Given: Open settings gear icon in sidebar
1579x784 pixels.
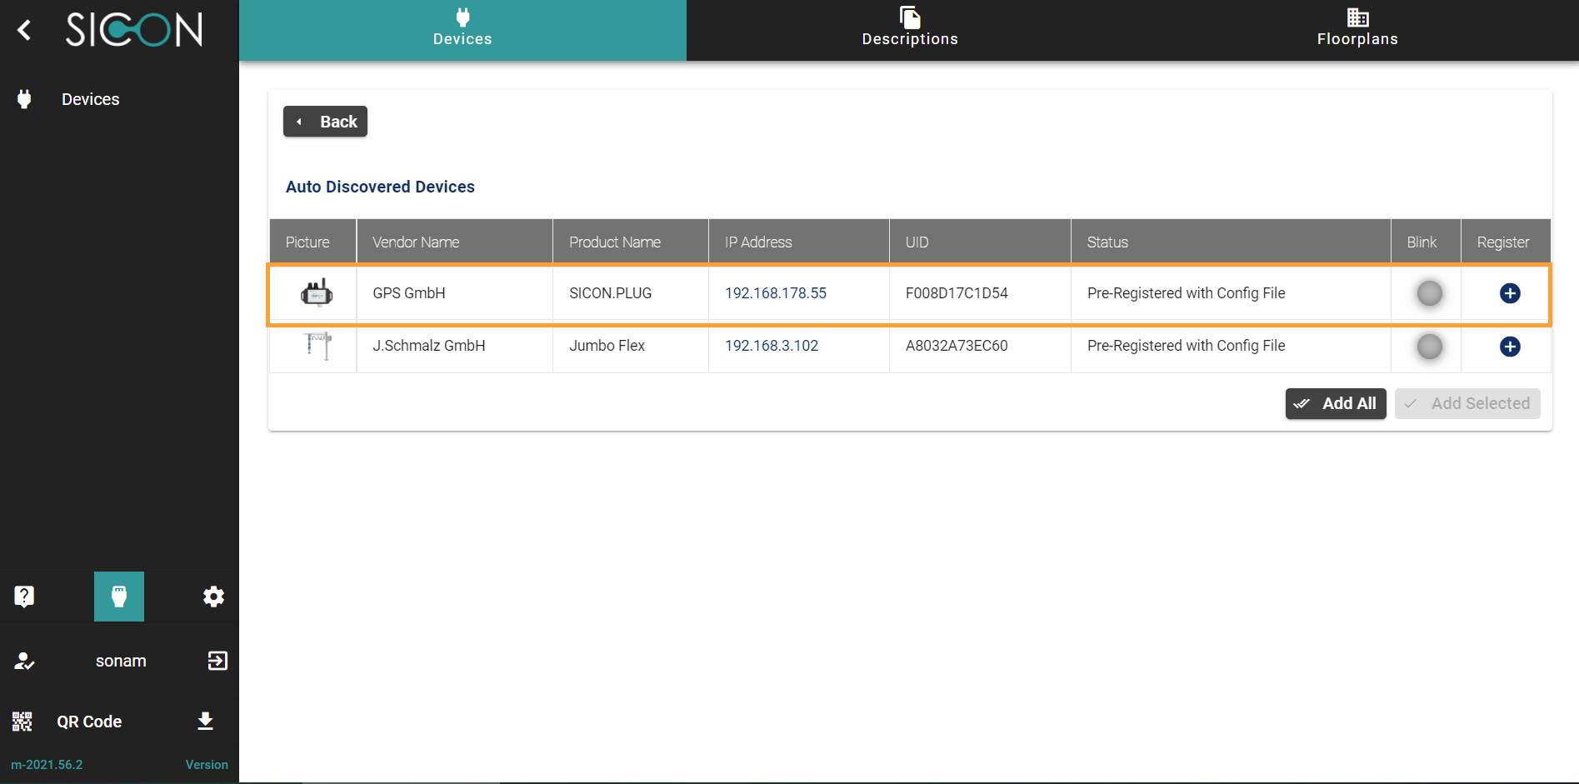Looking at the screenshot, I should pyautogui.click(x=213, y=597).
